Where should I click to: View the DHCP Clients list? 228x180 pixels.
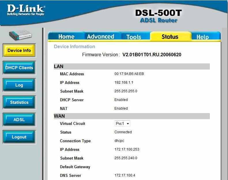(x=19, y=68)
